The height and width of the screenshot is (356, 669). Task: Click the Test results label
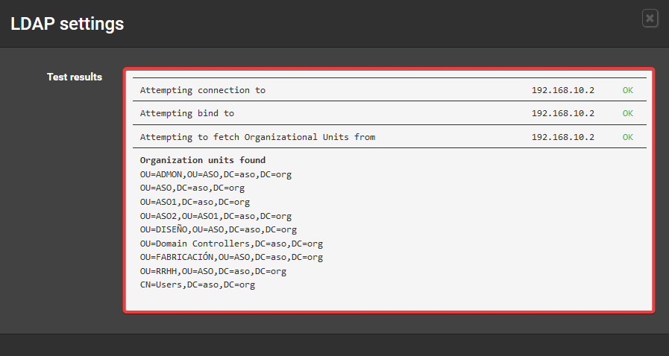[x=75, y=77]
